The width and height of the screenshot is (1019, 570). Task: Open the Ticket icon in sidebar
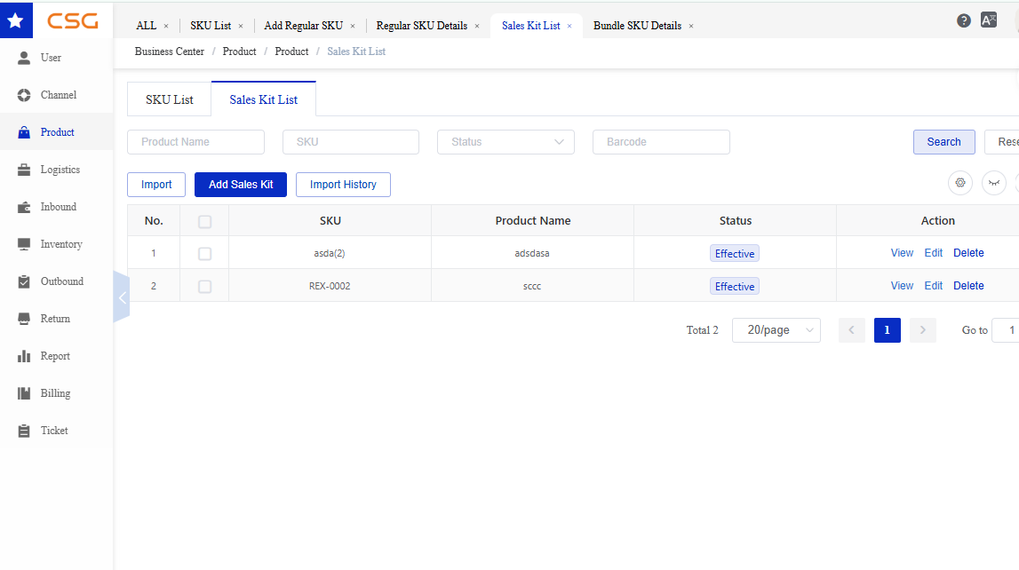point(24,431)
